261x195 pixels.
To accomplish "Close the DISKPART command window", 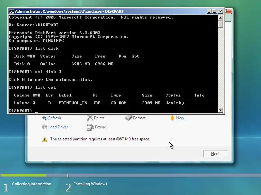I will 221,11.
